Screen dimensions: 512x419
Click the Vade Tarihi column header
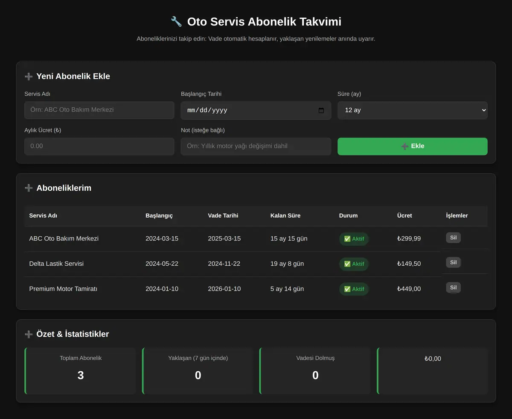point(223,215)
